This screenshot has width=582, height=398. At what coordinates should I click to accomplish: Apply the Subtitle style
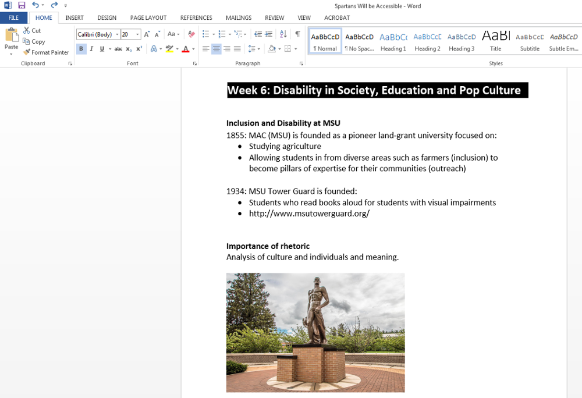pyautogui.click(x=530, y=41)
